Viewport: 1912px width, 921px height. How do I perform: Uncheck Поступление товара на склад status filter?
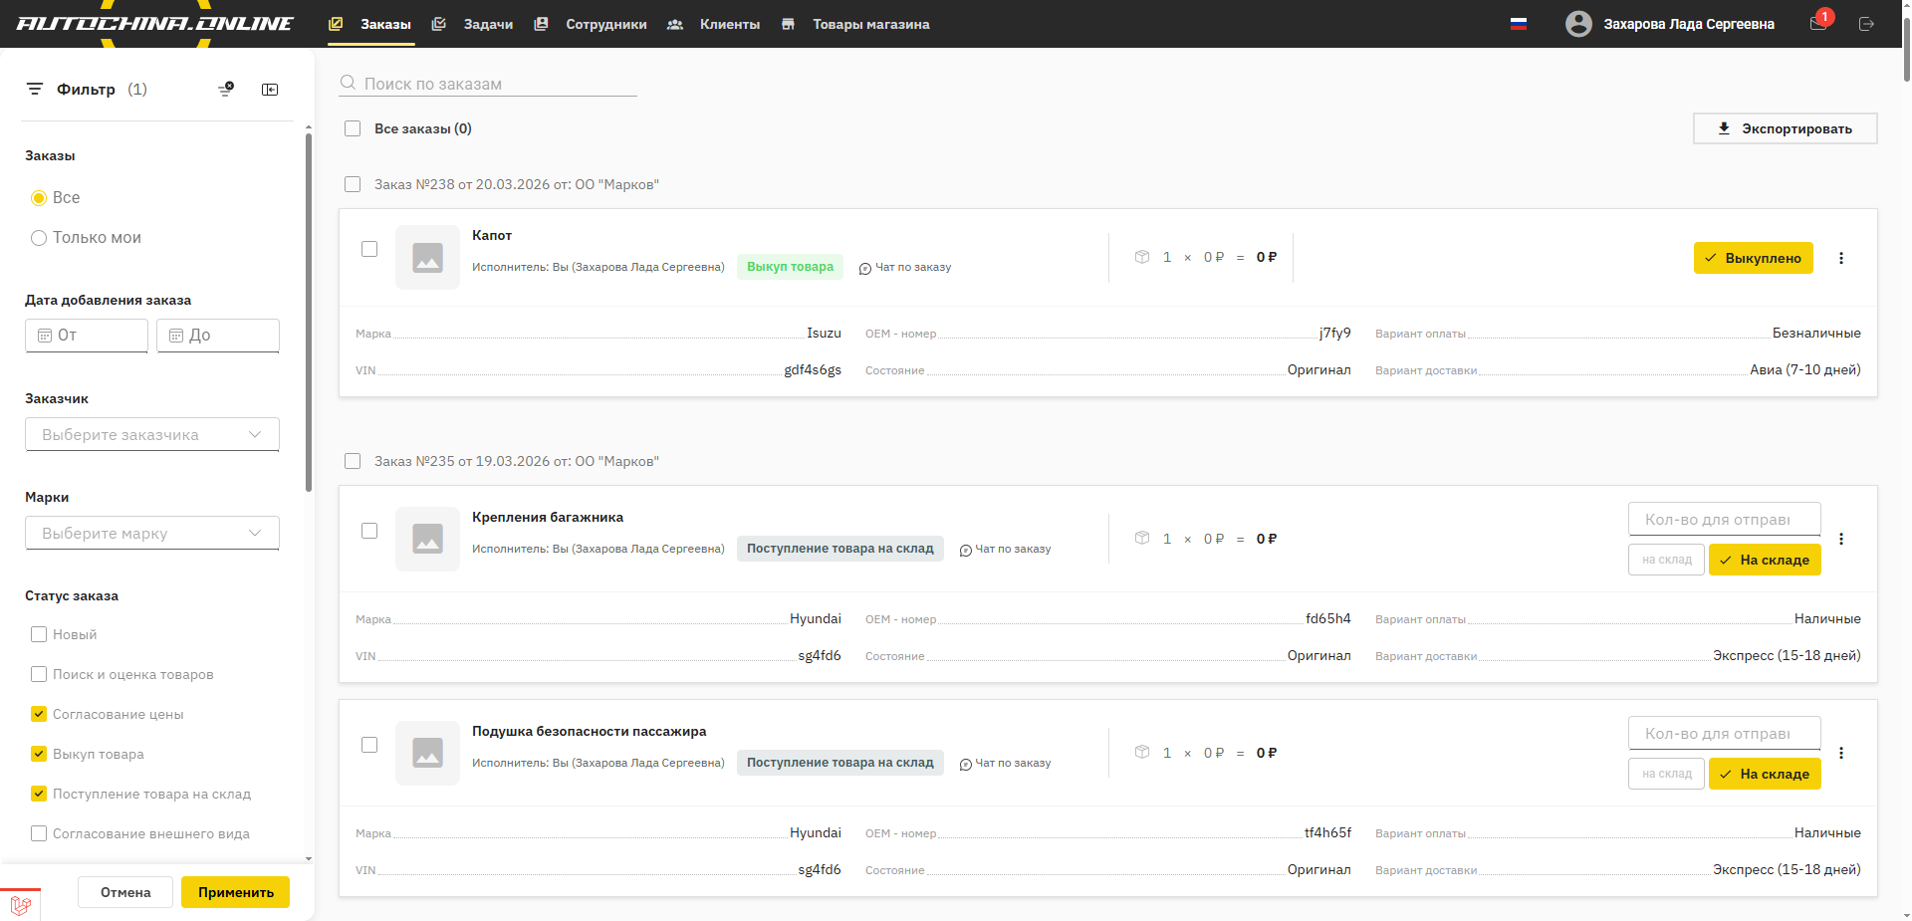(39, 794)
